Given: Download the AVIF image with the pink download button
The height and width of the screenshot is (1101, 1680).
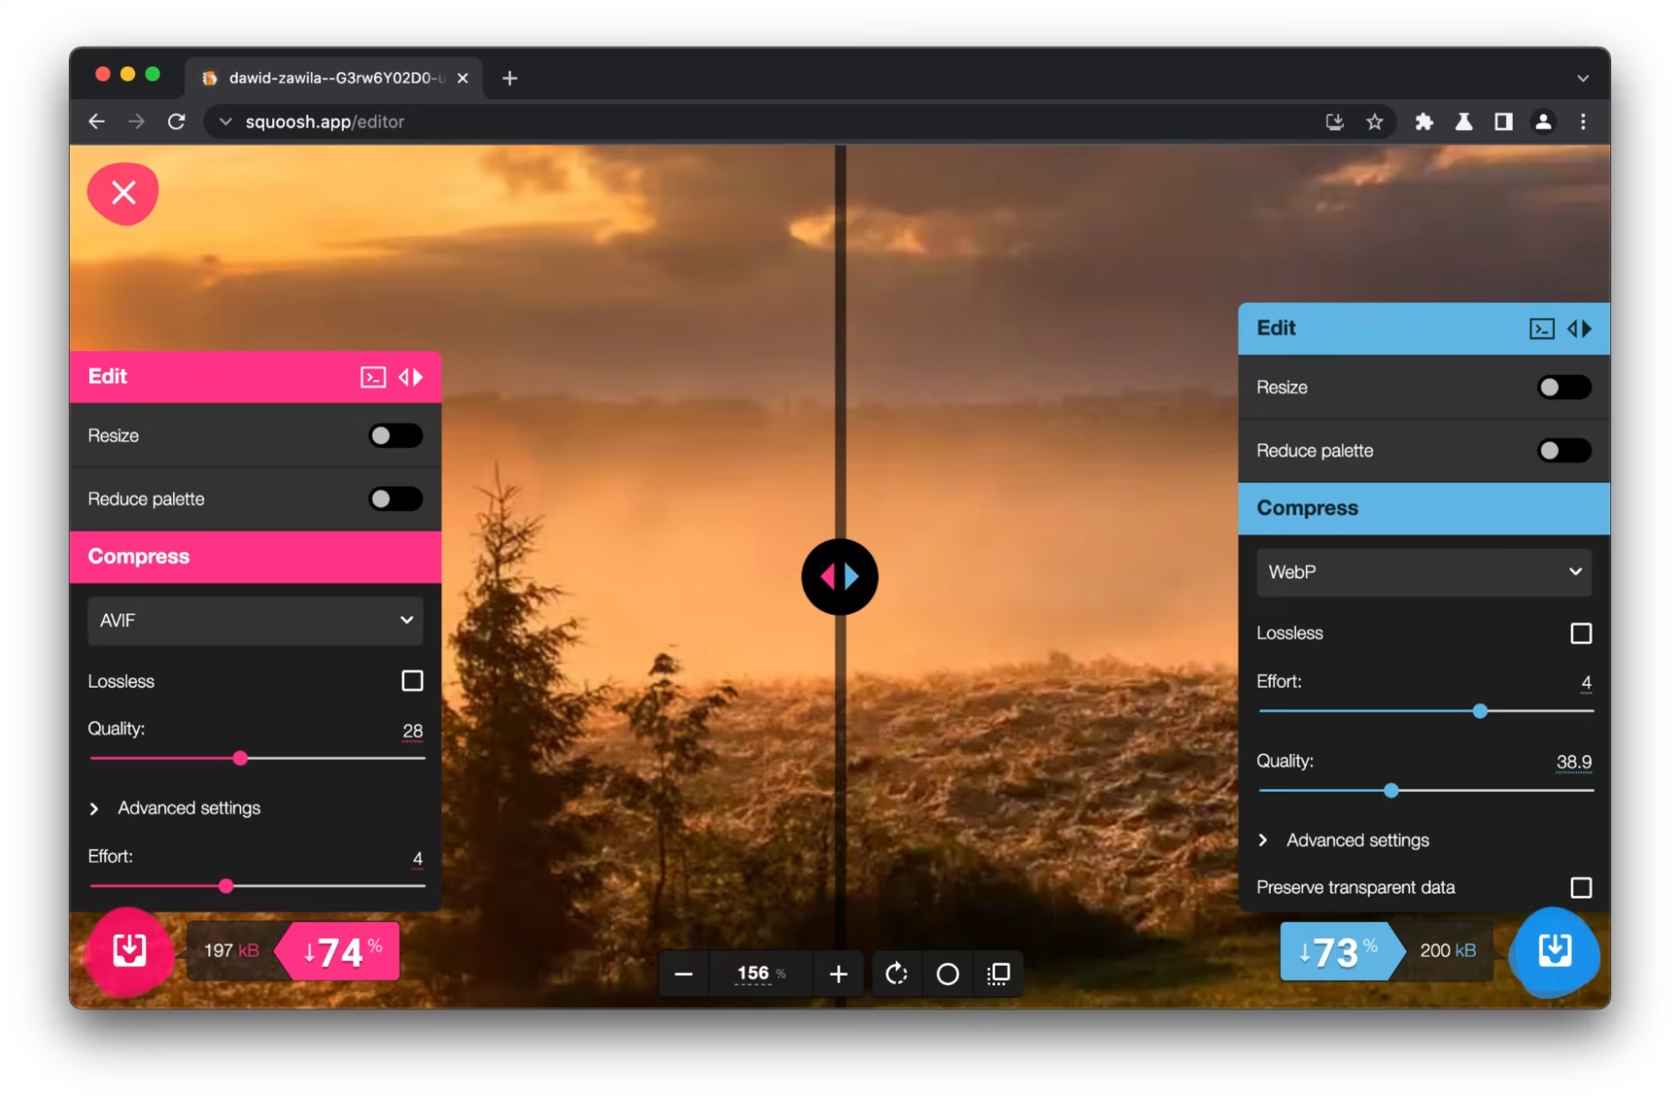Looking at the screenshot, I should click(x=129, y=951).
